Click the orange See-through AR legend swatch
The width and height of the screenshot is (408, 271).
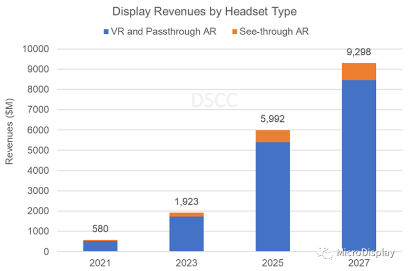point(235,32)
